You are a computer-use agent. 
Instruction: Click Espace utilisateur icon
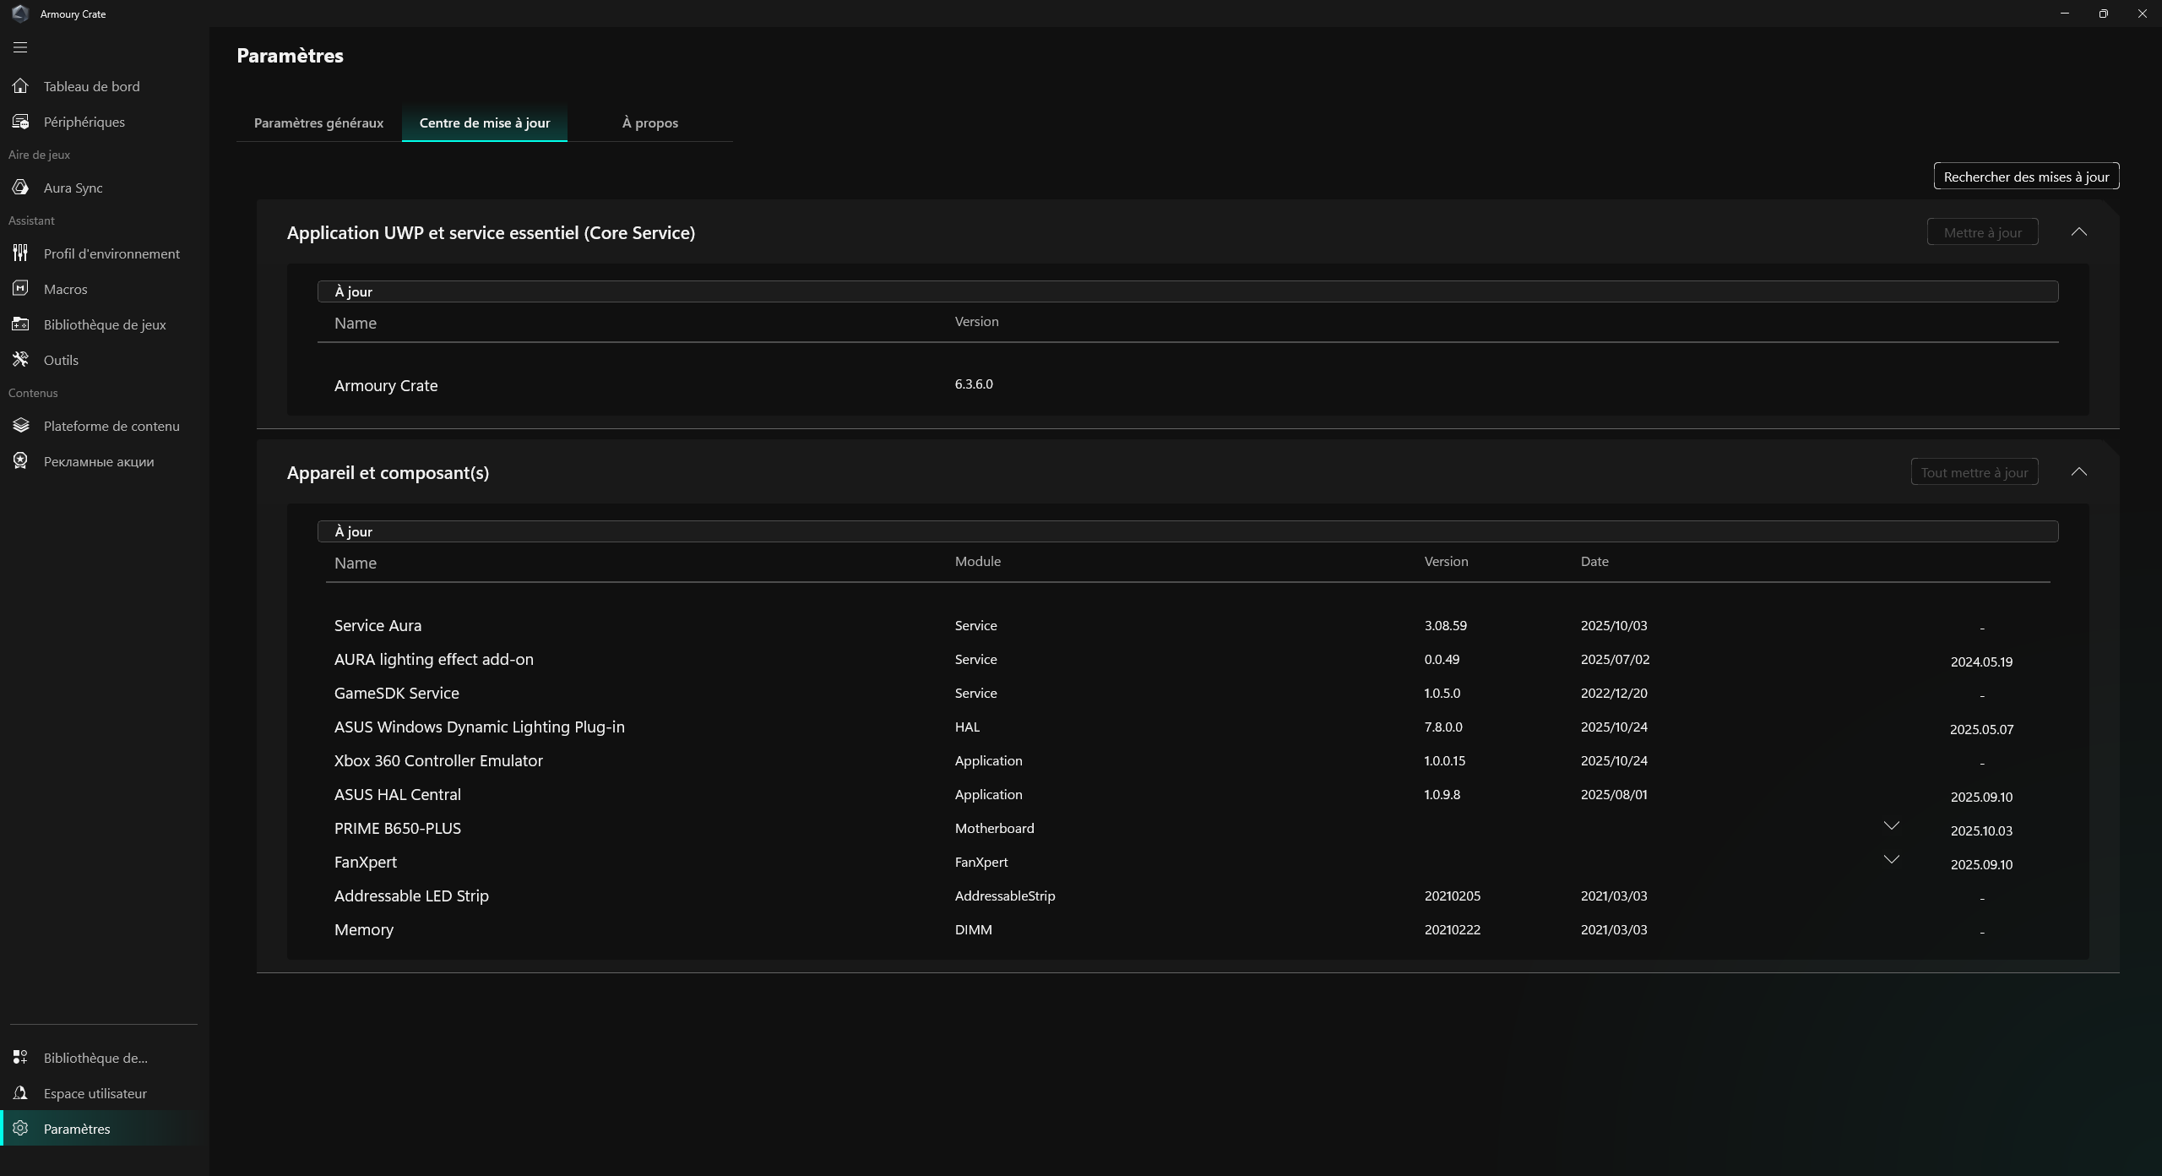[x=20, y=1093]
